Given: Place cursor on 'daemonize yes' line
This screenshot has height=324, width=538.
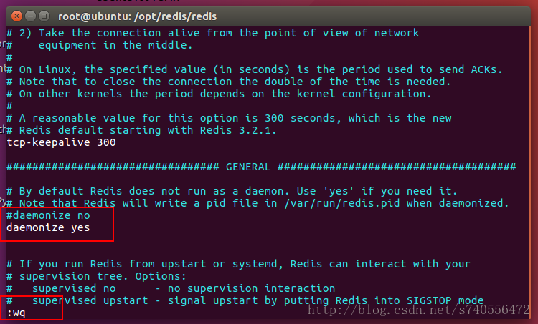Looking at the screenshot, I should (x=48, y=228).
